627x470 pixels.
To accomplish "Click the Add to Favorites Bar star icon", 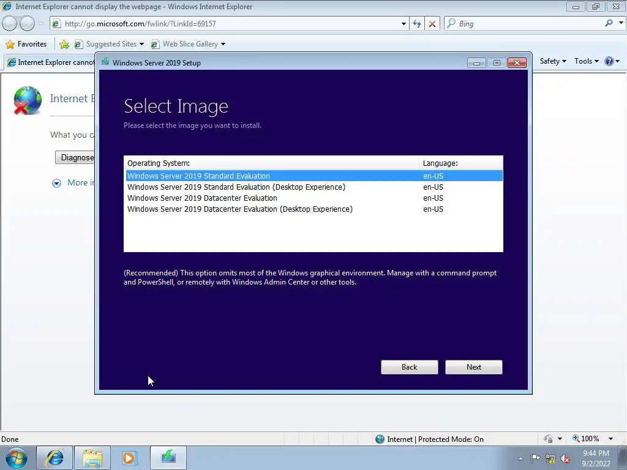I will click(x=64, y=44).
